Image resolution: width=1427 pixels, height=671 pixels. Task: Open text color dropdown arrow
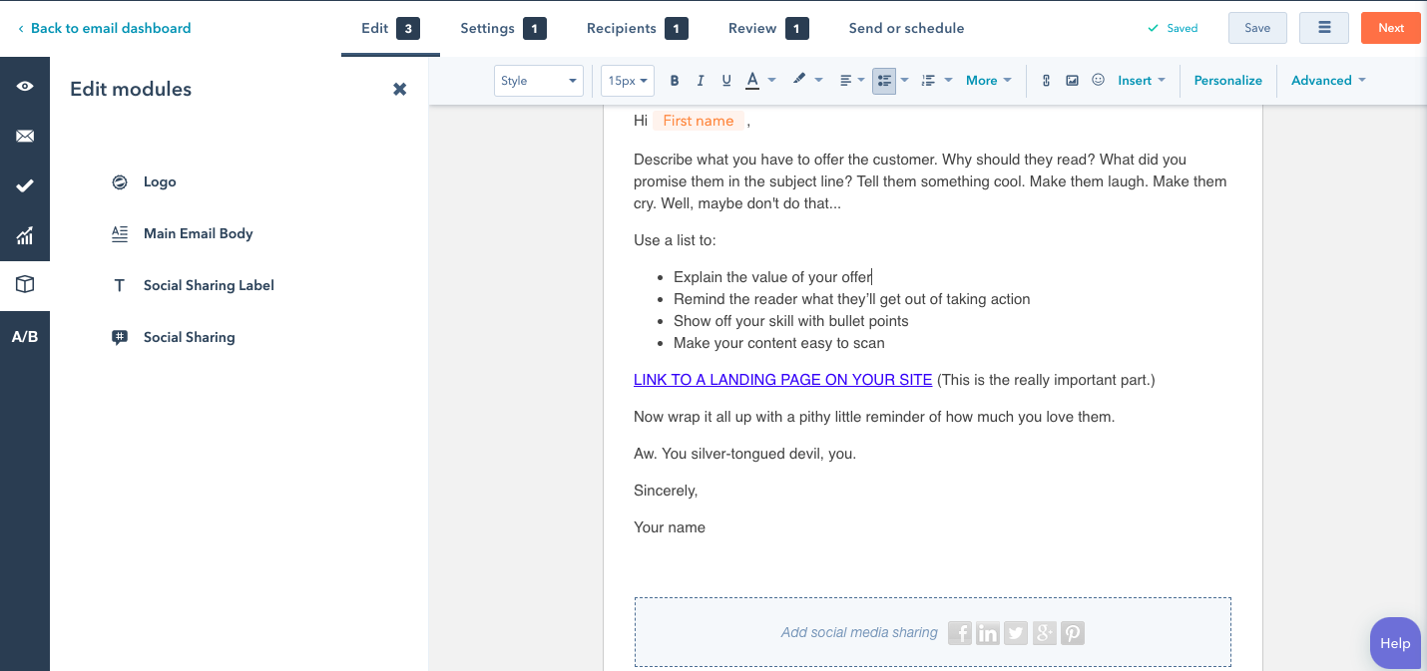pyautogui.click(x=772, y=81)
